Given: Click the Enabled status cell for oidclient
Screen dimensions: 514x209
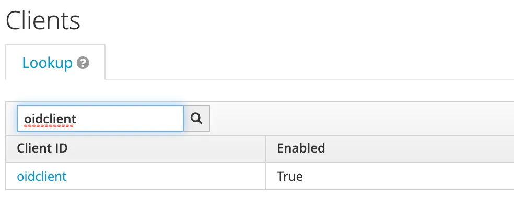Looking at the screenshot, I should pyautogui.click(x=290, y=176).
